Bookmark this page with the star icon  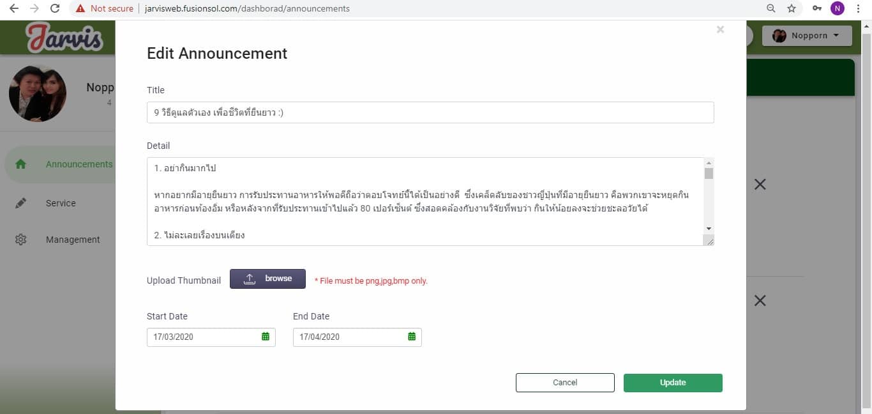(792, 8)
